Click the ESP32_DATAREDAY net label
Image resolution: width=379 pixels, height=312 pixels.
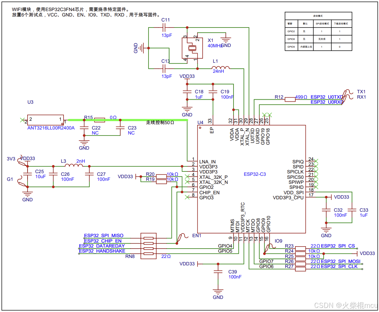coord(102,246)
